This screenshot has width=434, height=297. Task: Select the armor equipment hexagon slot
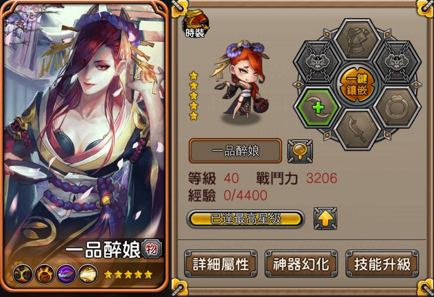[x=357, y=41]
